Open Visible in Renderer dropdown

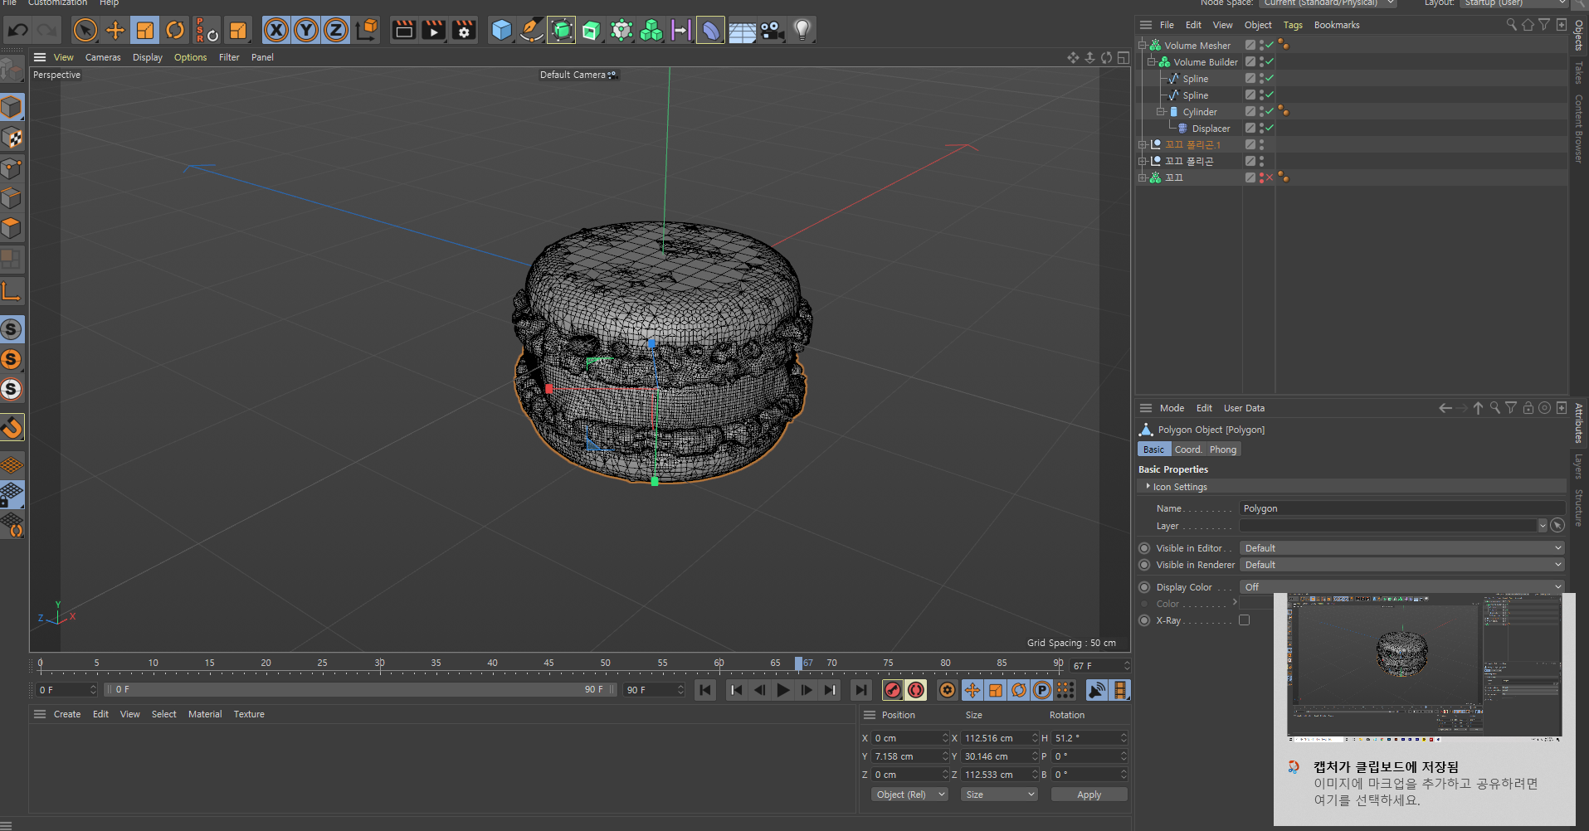(1401, 565)
